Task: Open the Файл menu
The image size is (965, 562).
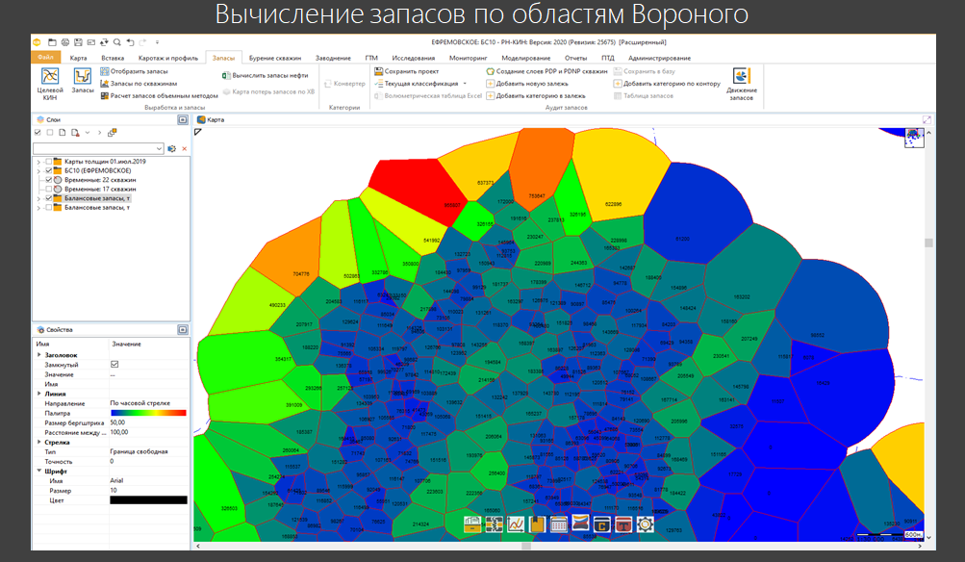Action: pos(46,57)
